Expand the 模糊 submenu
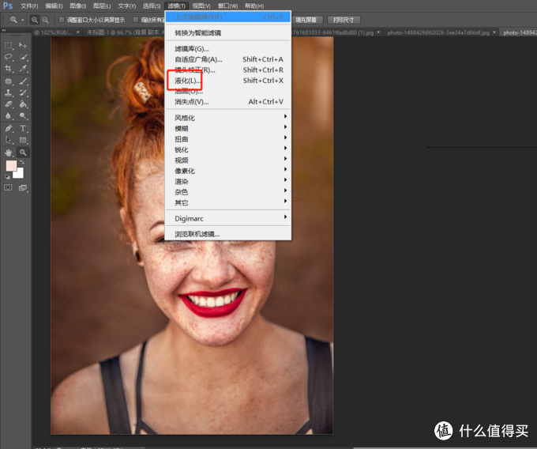The width and height of the screenshot is (537, 449). pyautogui.click(x=228, y=128)
